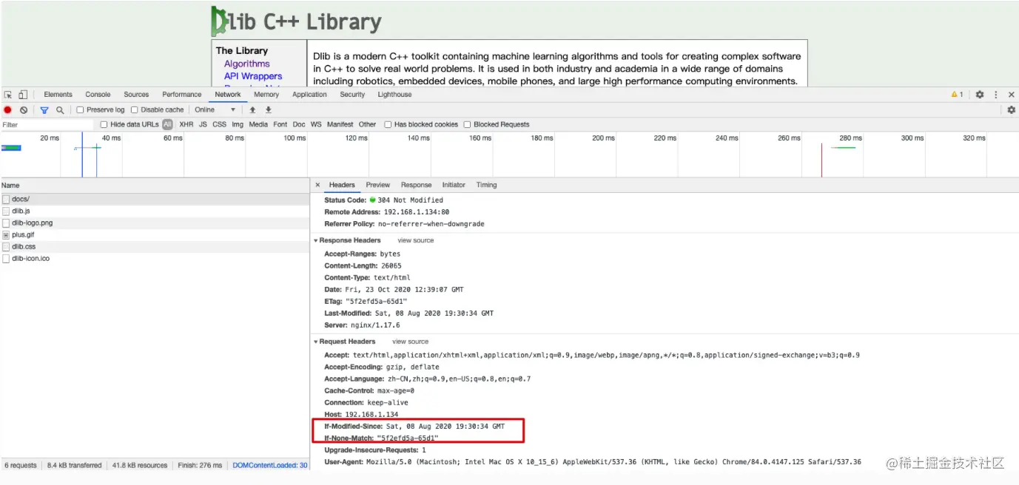Image resolution: width=1019 pixels, height=485 pixels.
Task: Open API Wrappers link in sidebar
Action: [x=253, y=76]
